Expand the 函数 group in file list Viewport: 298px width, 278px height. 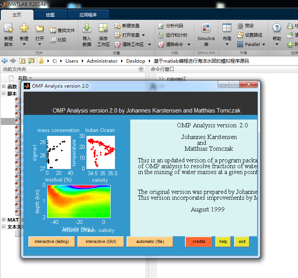click(4, 86)
